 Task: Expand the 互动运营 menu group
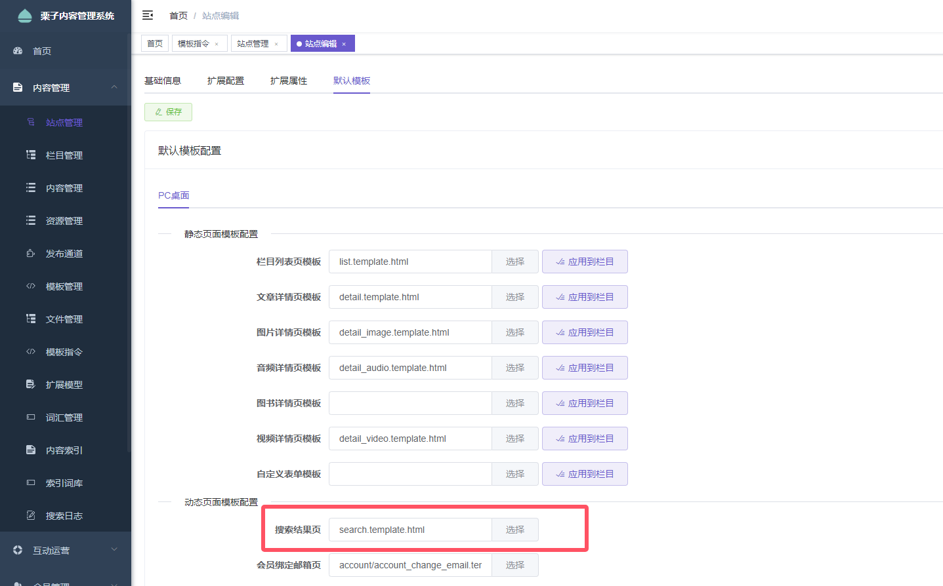pos(114,550)
